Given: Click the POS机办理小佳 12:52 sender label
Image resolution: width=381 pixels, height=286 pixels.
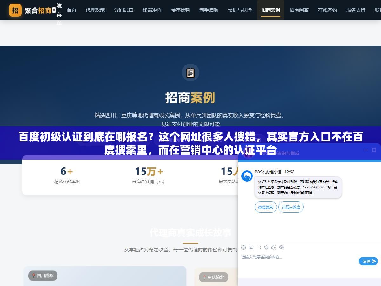Looking at the screenshot, I should [274, 172].
